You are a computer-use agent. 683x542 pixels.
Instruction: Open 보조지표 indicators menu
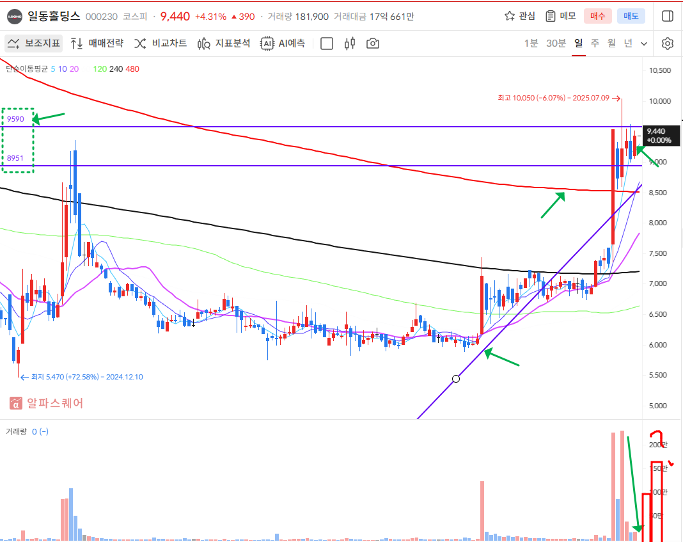click(34, 43)
